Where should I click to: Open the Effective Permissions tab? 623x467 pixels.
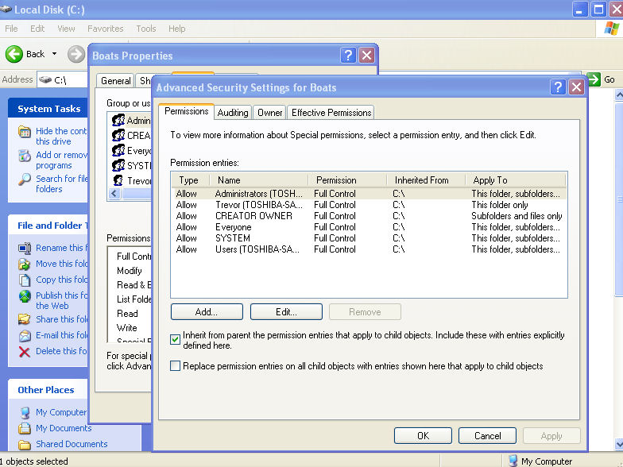331,113
